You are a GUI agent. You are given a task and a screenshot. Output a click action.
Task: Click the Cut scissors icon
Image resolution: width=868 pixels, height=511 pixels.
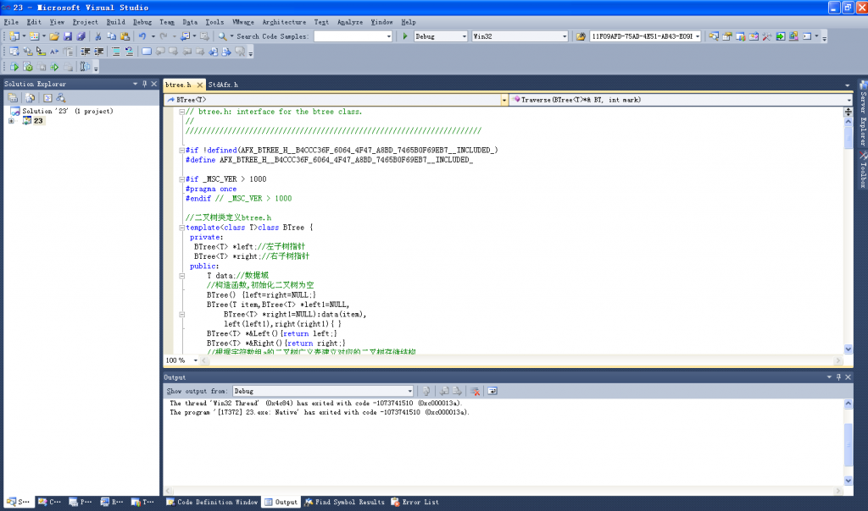(x=98, y=36)
